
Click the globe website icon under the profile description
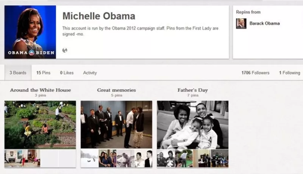(65, 50)
